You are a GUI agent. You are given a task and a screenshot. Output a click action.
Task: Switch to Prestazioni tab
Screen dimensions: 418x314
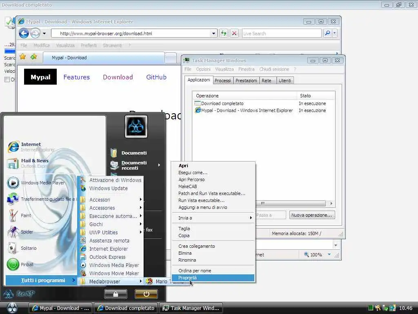[x=246, y=81]
